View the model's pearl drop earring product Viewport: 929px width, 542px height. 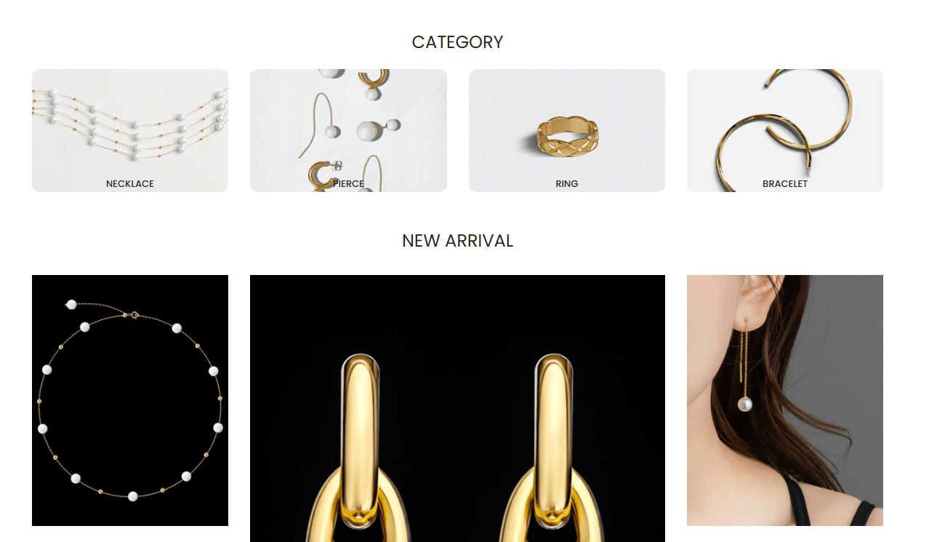point(785,400)
